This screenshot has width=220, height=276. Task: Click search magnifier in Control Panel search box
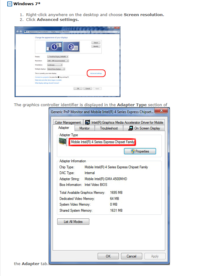pyautogui.click(x=118, y=32)
